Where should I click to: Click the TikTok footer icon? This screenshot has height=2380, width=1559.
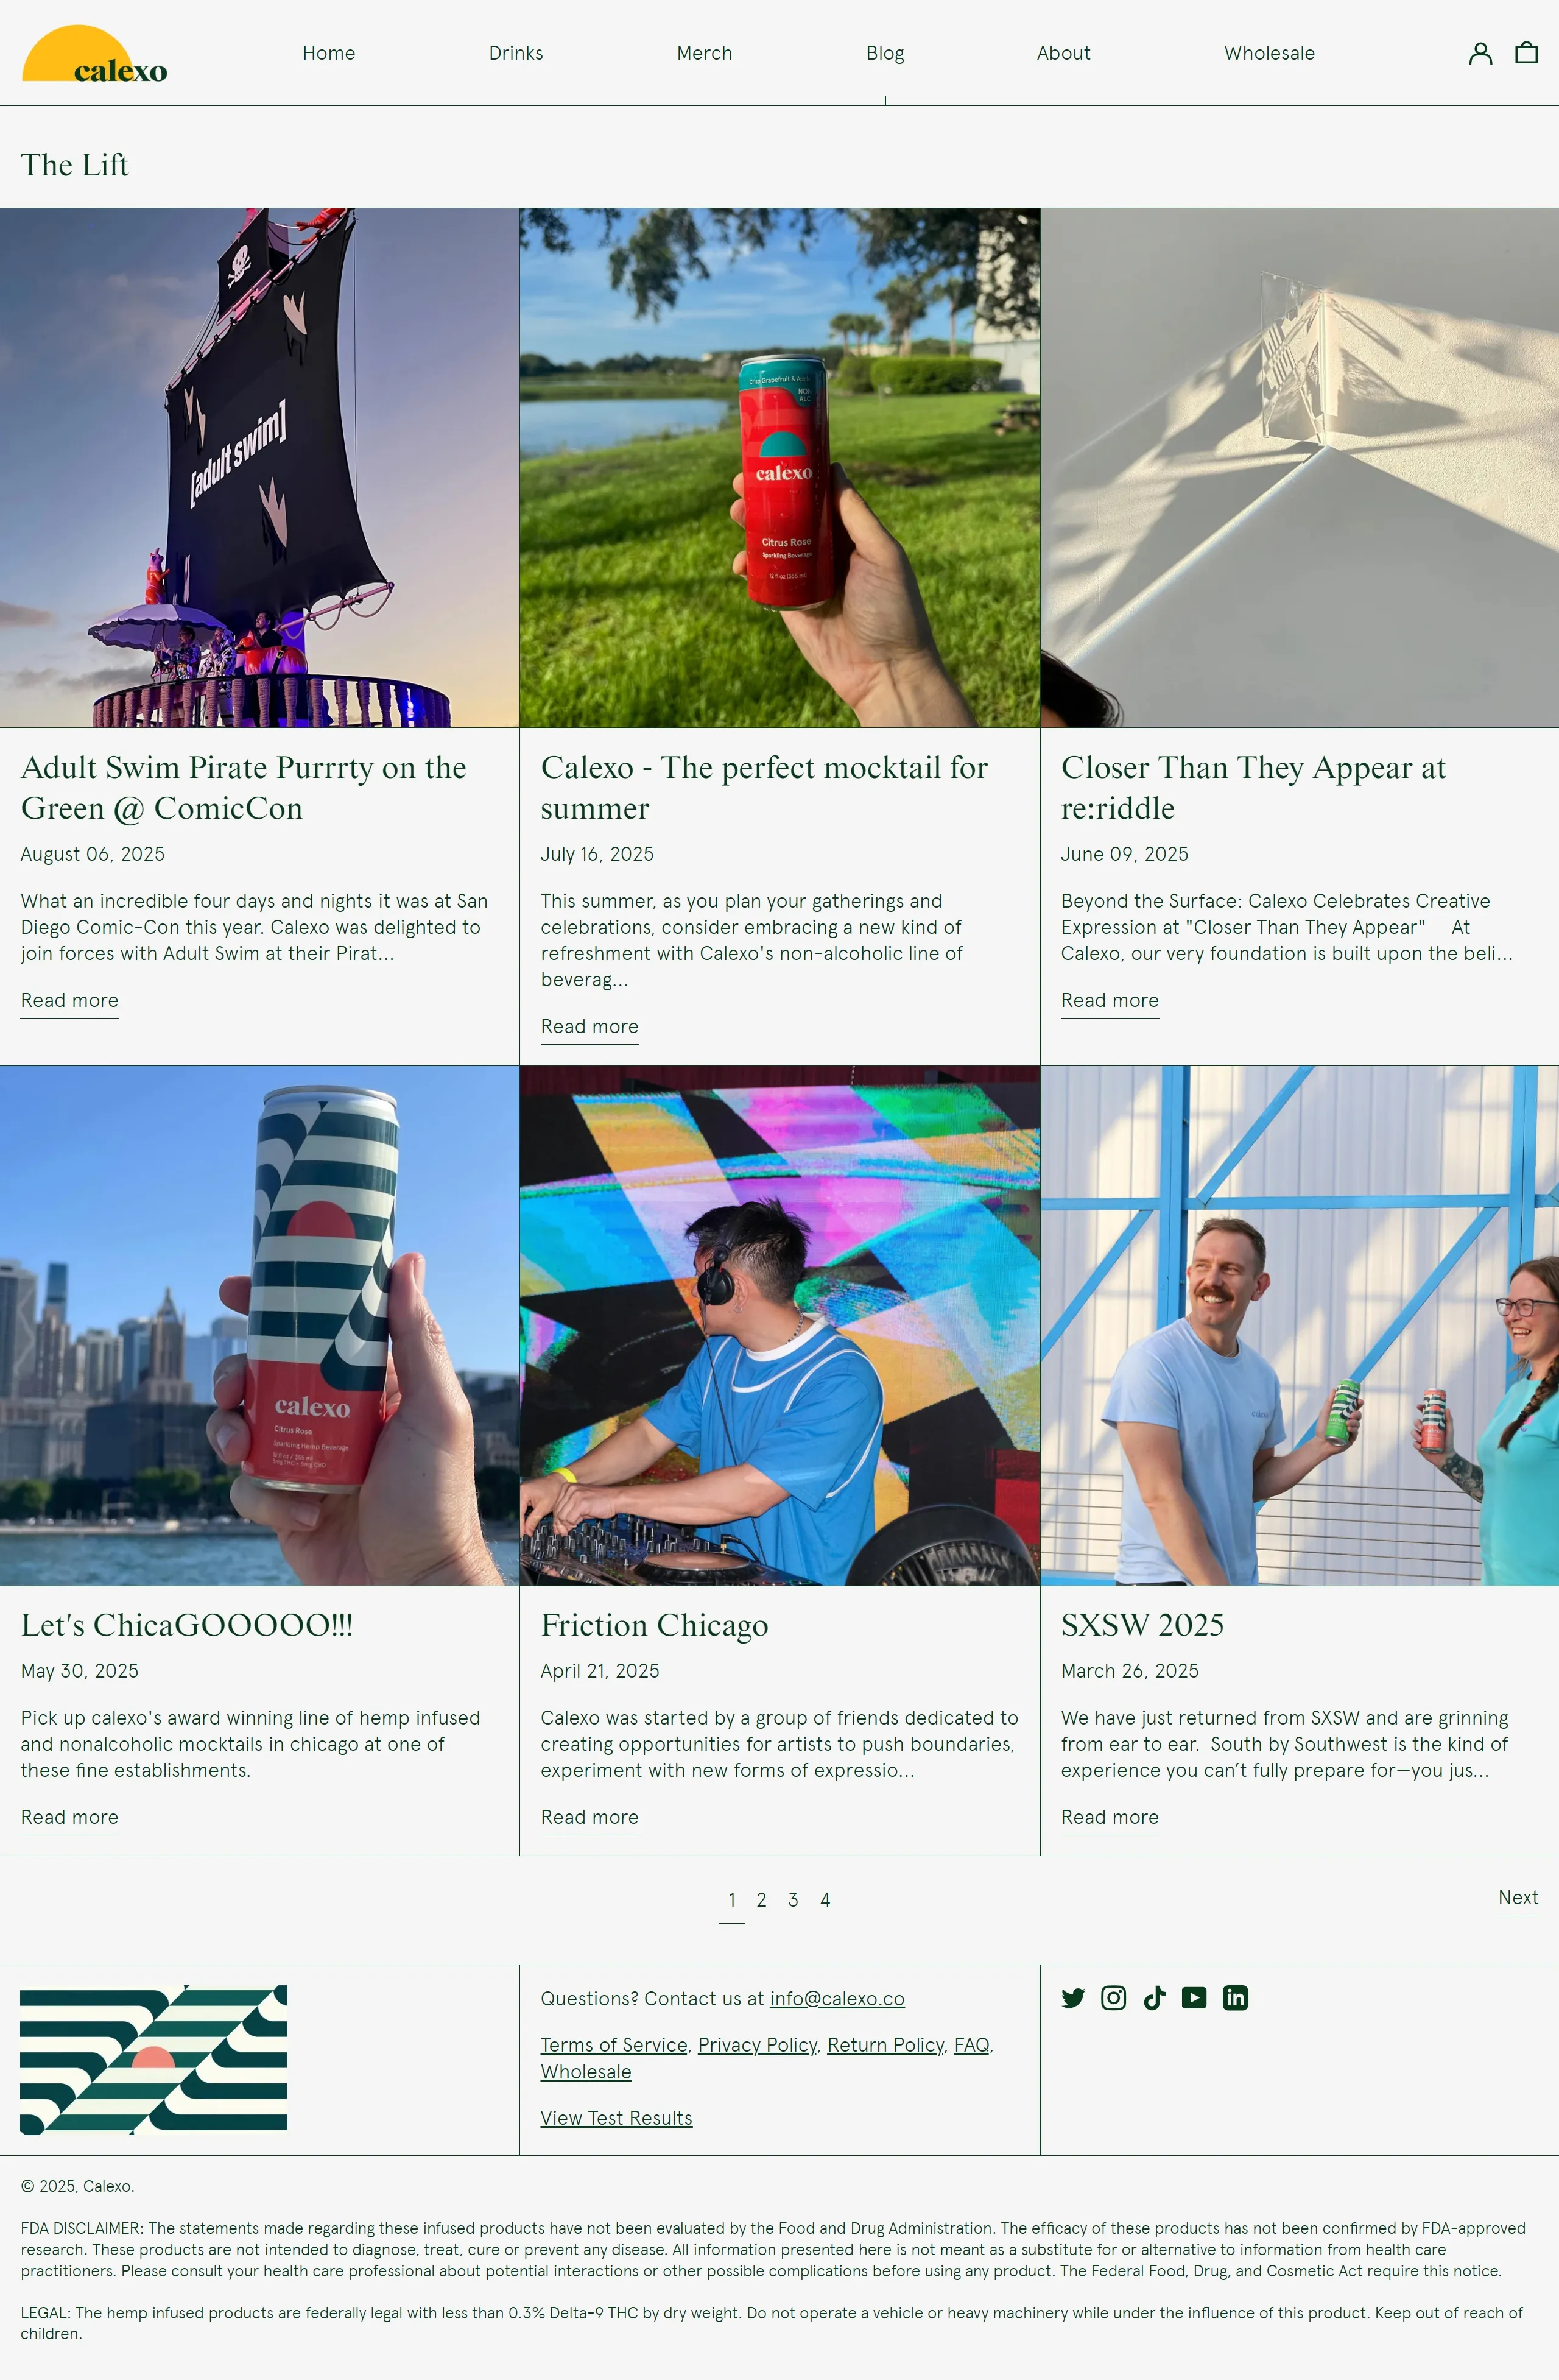[1154, 1998]
